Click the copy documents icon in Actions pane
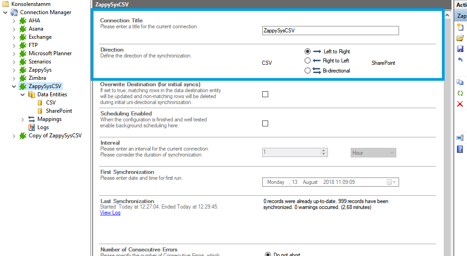 coord(460,82)
